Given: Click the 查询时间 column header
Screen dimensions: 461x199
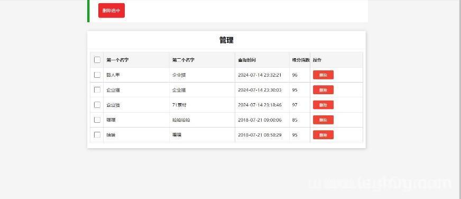Looking at the screenshot, I should (x=247, y=60).
